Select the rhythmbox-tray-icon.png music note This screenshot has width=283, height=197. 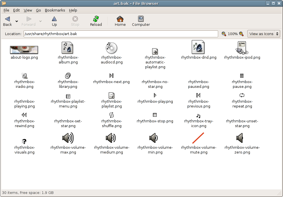198,116
